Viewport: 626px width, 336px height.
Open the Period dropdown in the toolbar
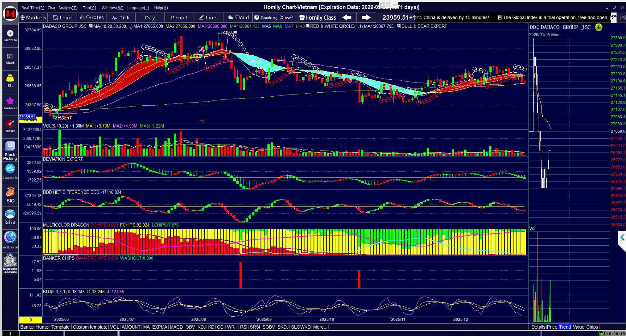(179, 17)
